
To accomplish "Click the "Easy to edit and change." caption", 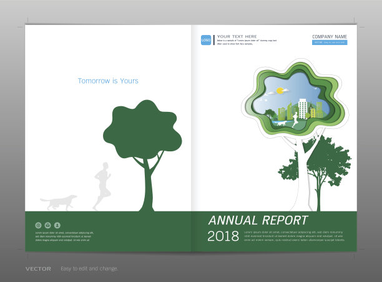I will (89, 269).
